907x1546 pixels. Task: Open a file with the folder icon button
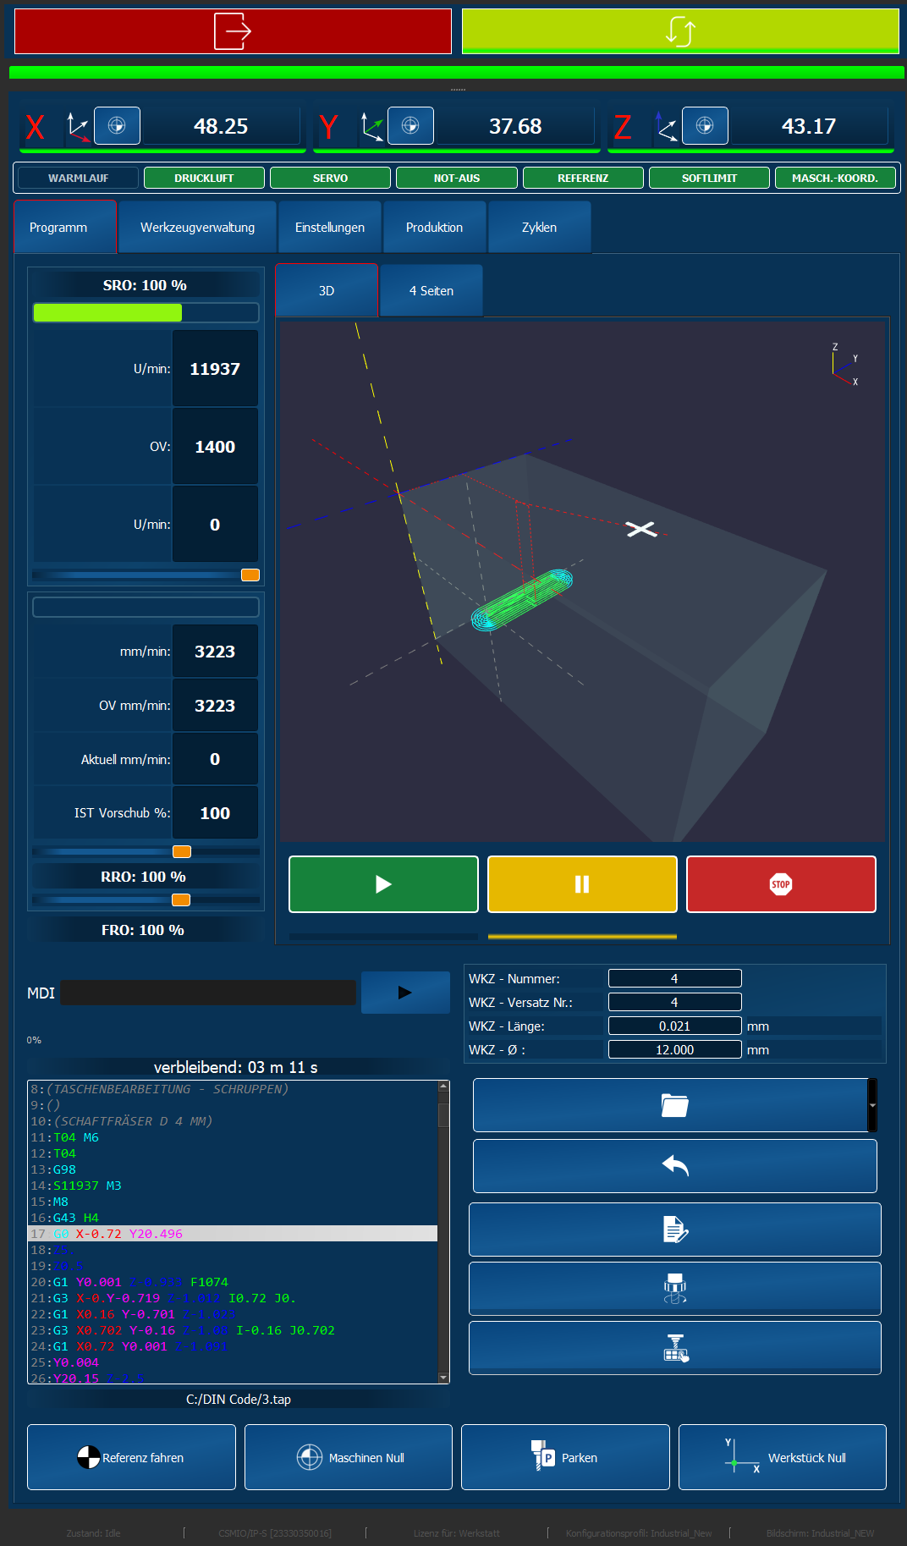[671, 1105]
